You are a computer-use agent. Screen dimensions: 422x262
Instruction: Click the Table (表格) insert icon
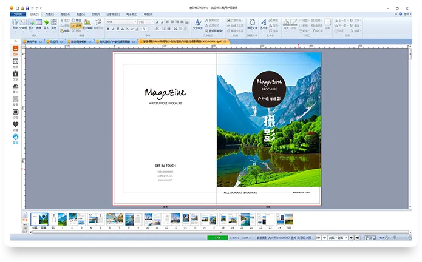[x=38, y=24]
